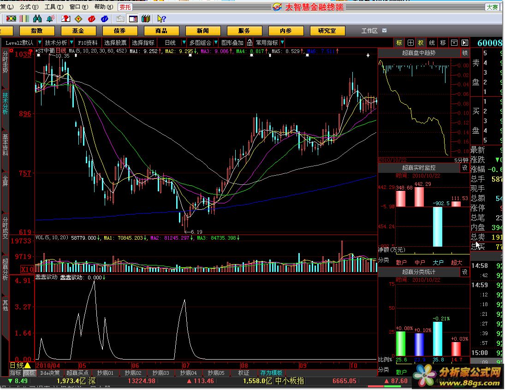This screenshot has height=390, width=505.
Task: Toggle the 权 price adjustment button
Action: [421, 42]
